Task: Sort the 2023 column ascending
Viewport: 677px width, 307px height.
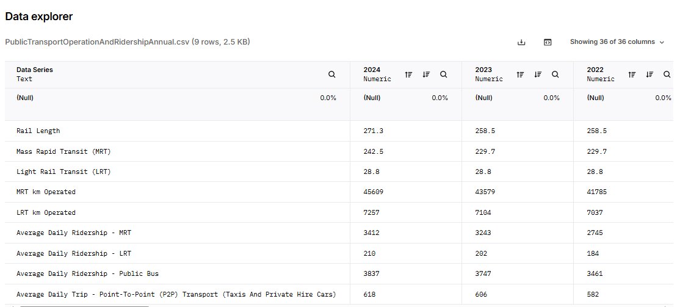Action: click(x=520, y=74)
